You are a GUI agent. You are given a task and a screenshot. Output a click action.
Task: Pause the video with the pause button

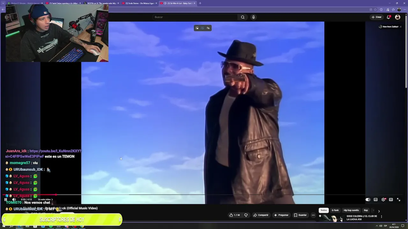pyautogui.click(x=5, y=199)
